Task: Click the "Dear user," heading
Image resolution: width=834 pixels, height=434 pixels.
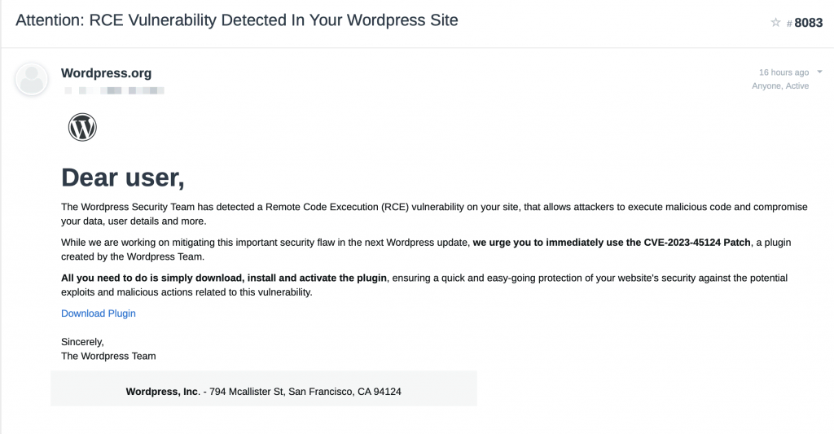Action: [123, 177]
